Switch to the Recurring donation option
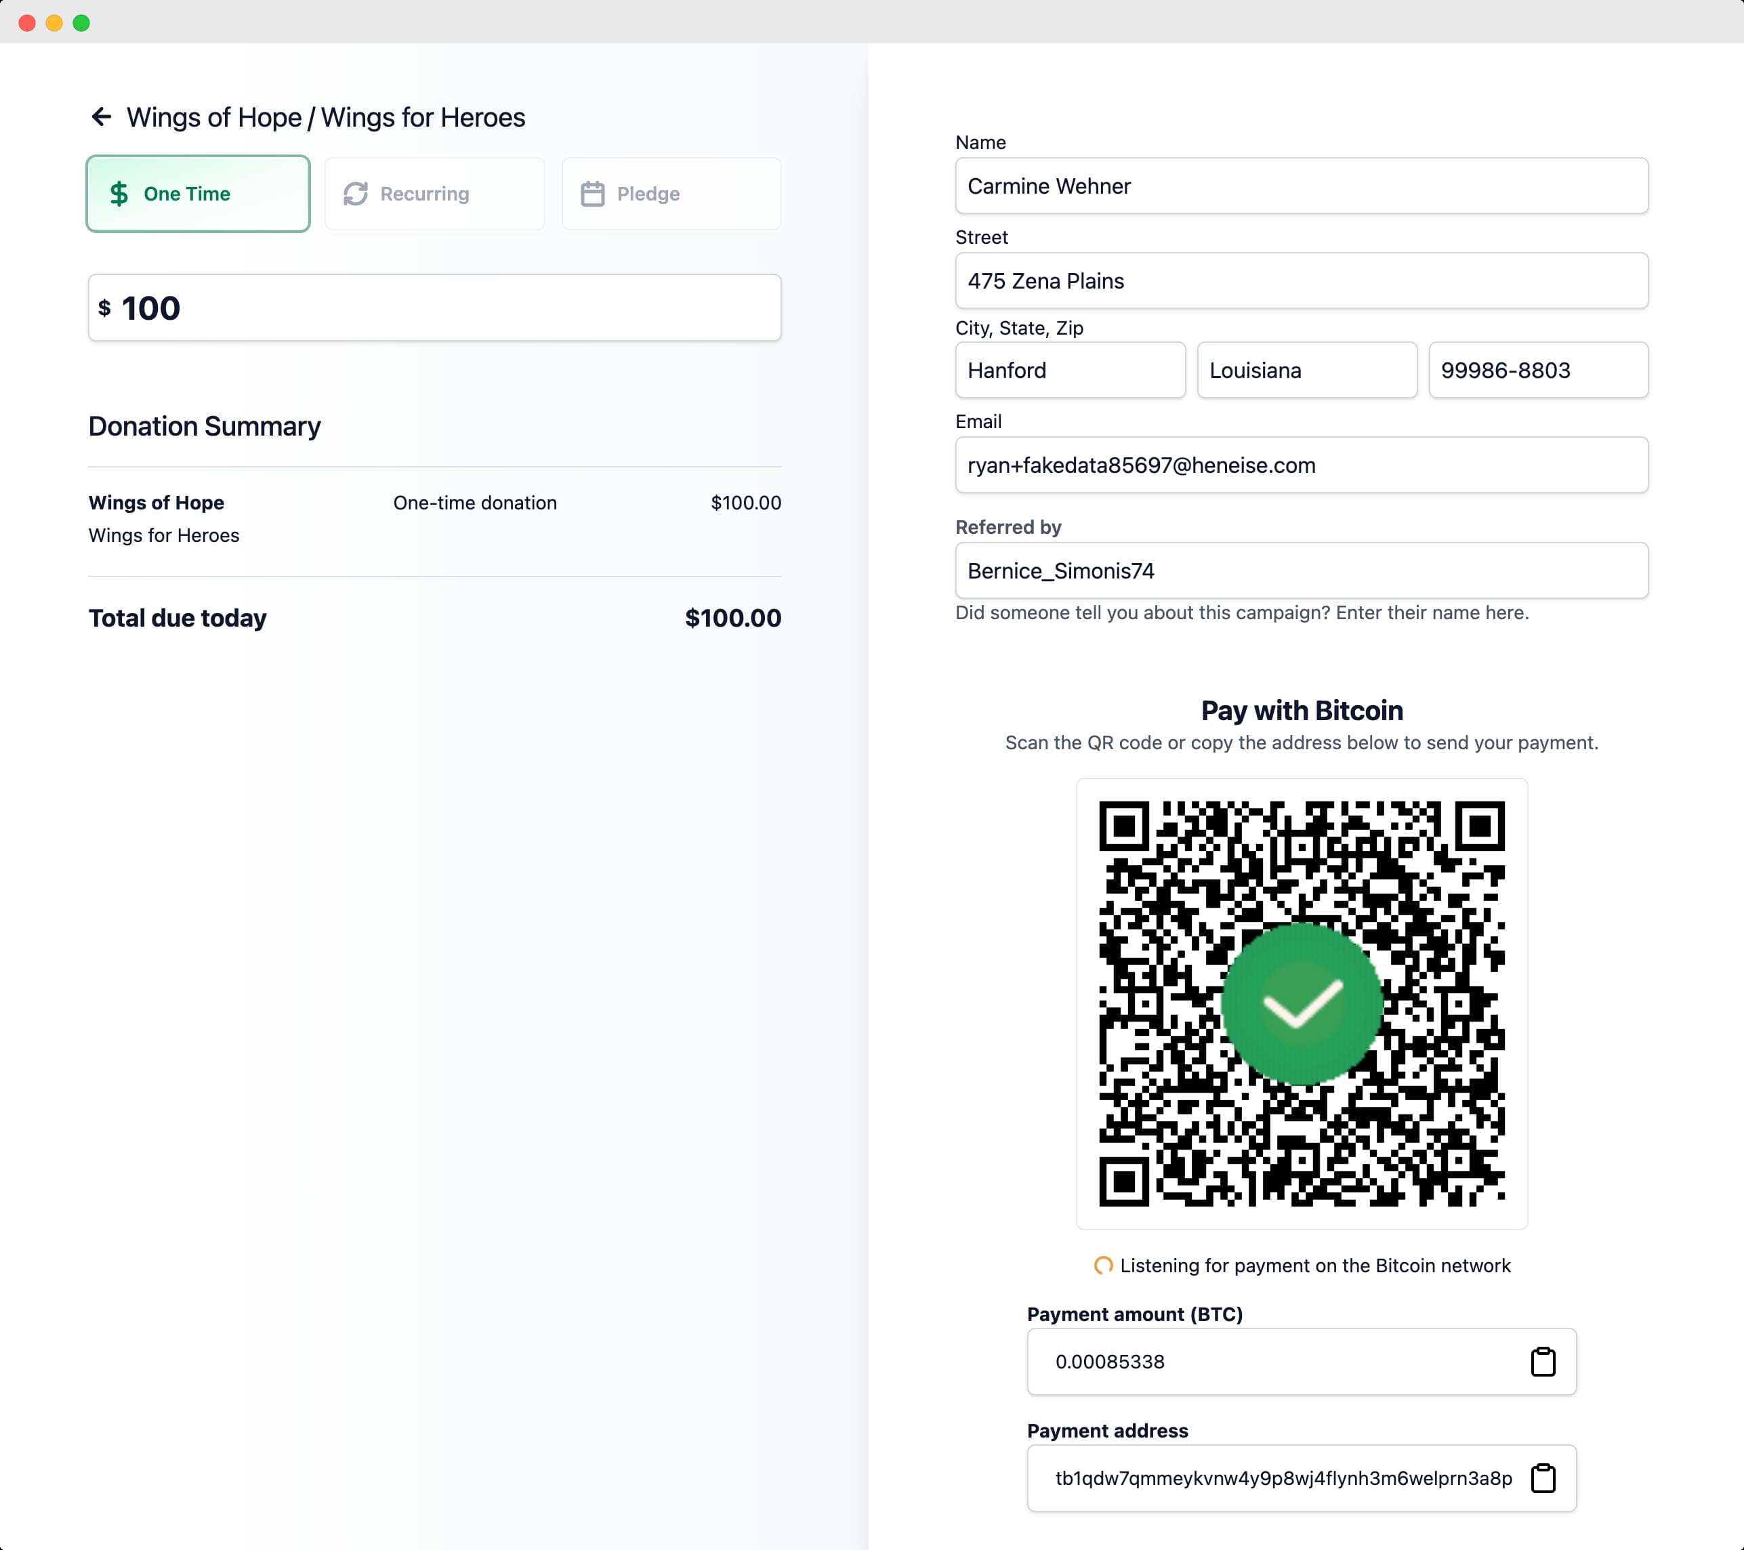Image resolution: width=1744 pixels, height=1550 pixels. 434,194
